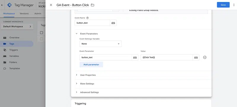This screenshot has width=237, height=107.
Task: Insert variable for Event Parameter button_text
Action: click(x=135, y=58)
